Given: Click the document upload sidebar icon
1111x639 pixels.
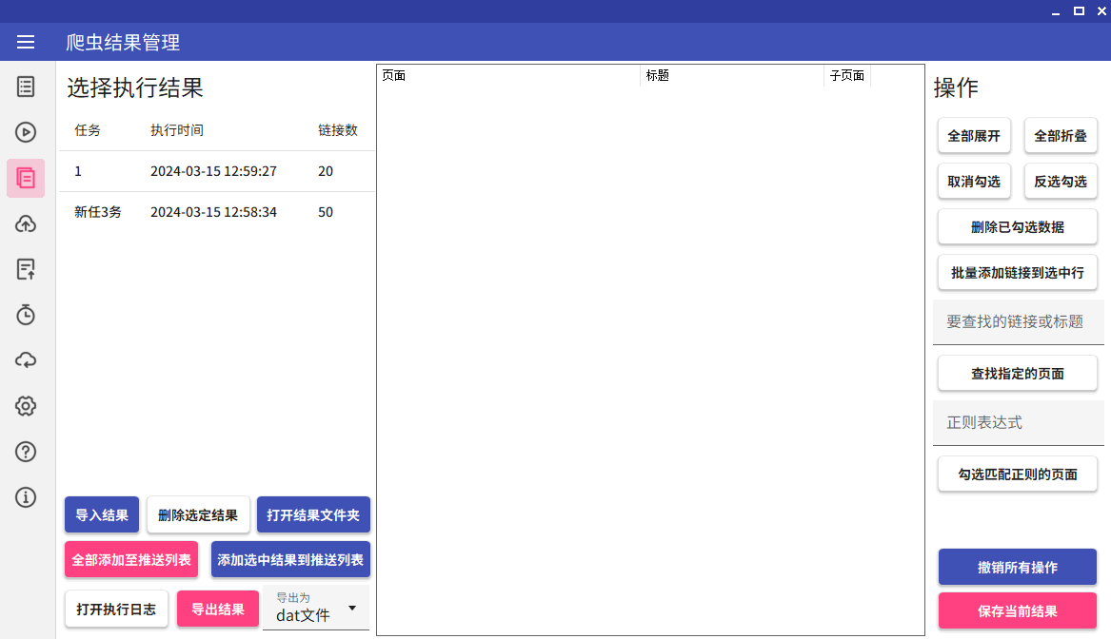Looking at the screenshot, I should [26, 270].
